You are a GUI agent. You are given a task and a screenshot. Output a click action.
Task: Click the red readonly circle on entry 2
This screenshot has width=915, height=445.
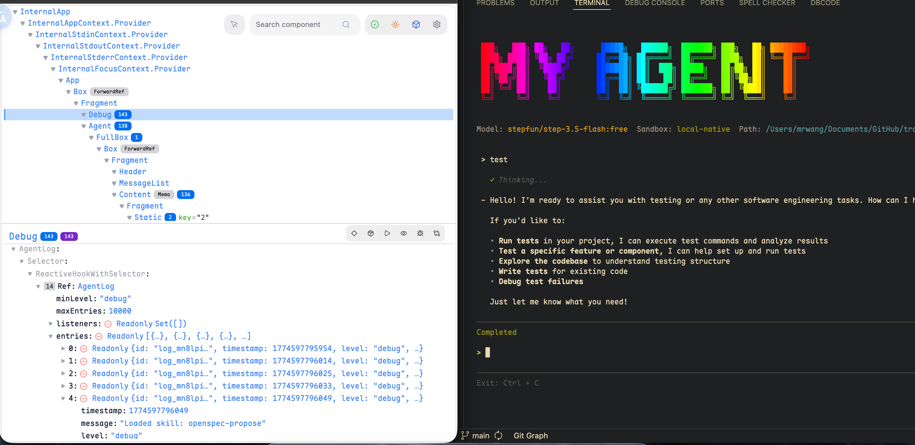point(84,374)
